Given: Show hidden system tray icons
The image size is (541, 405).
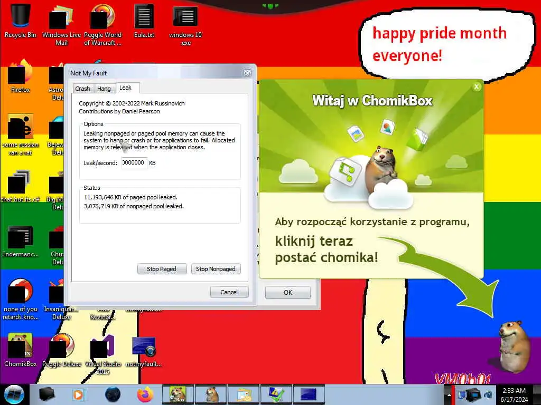Looking at the screenshot, I should [x=449, y=395].
